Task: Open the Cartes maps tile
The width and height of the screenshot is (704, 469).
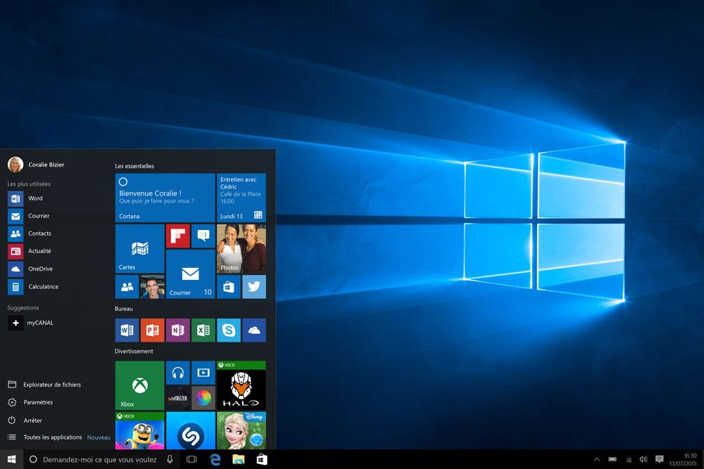Action: [x=139, y=249]
